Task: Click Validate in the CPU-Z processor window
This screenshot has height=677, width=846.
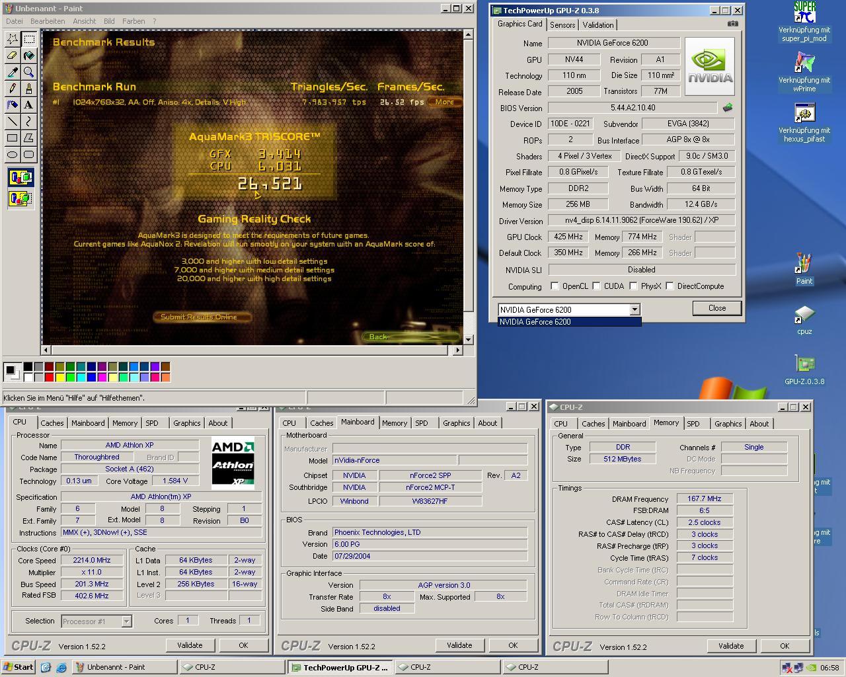Action: point(190,645)
